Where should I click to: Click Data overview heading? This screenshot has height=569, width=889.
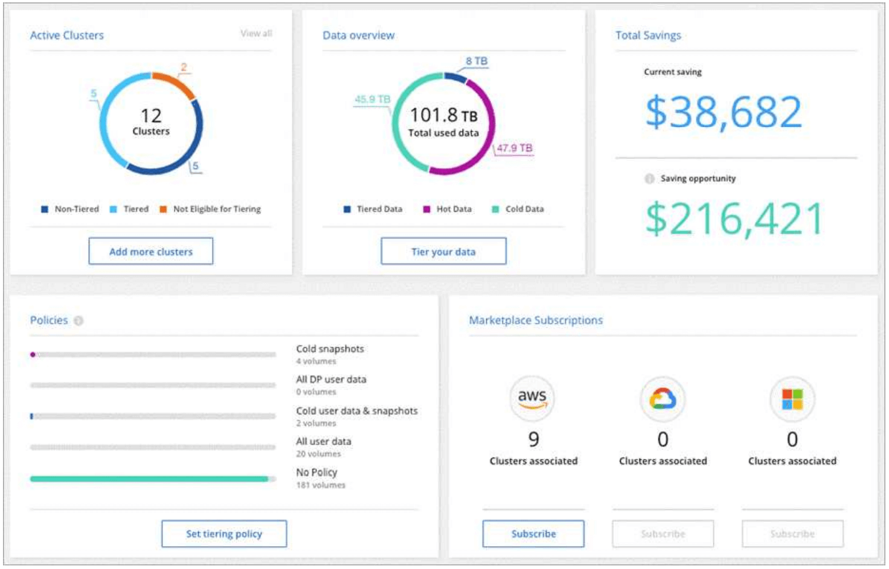359,36
